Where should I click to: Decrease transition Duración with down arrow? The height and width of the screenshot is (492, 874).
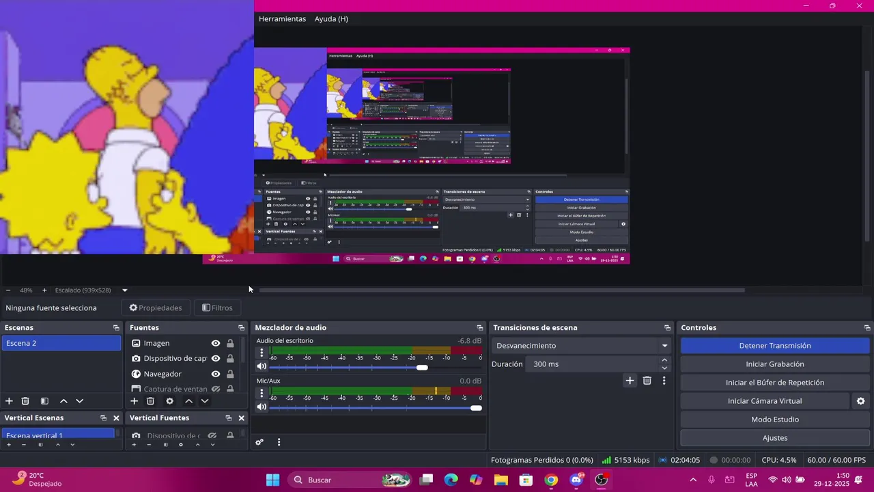point(664,368)
